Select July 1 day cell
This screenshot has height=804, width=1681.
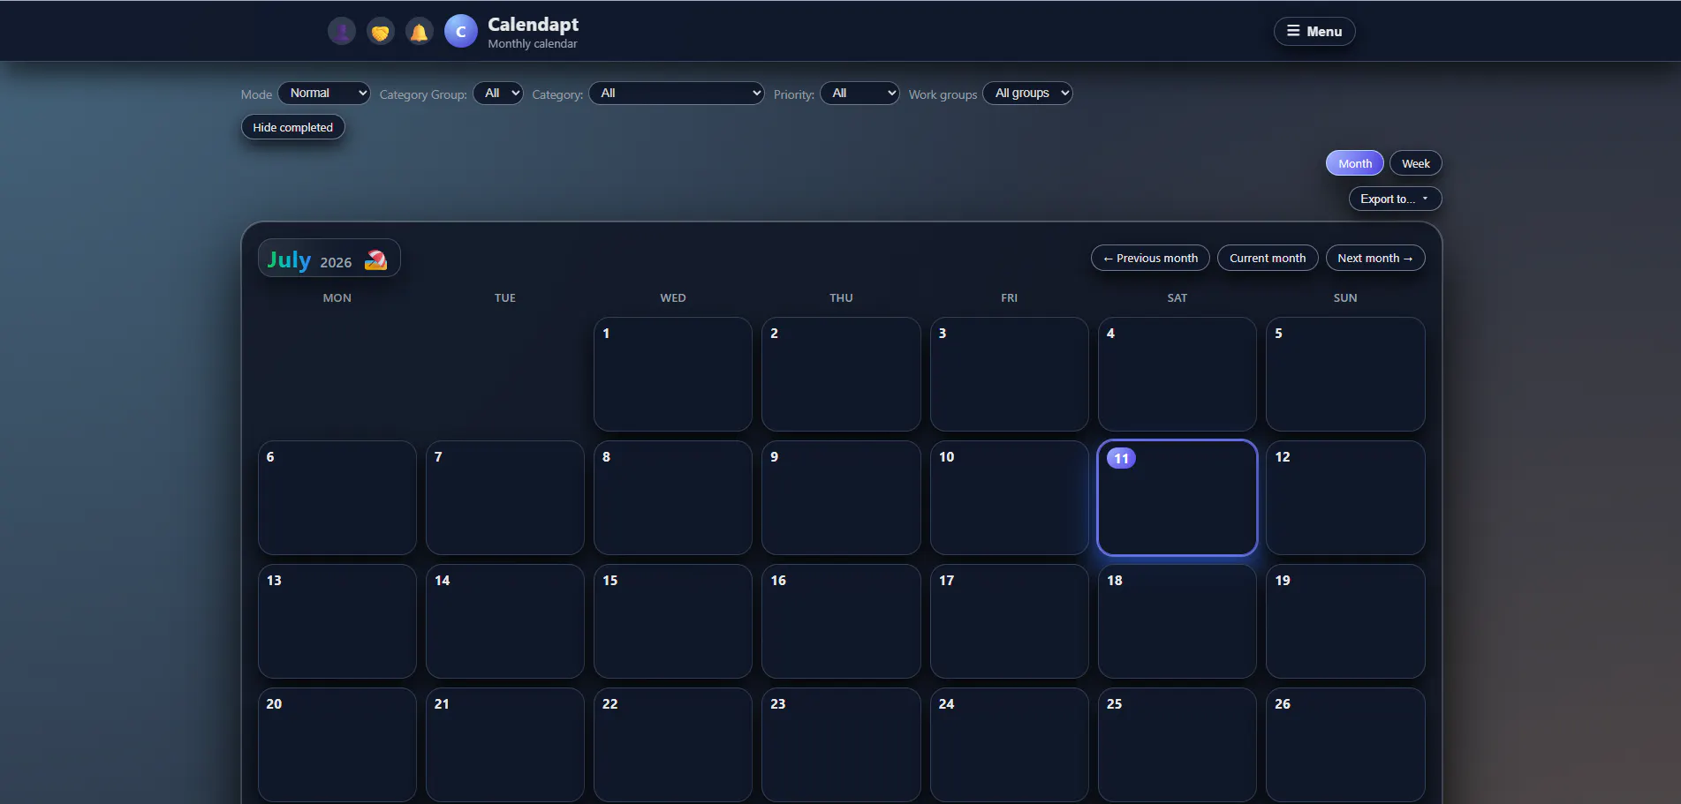pos(673,374)
